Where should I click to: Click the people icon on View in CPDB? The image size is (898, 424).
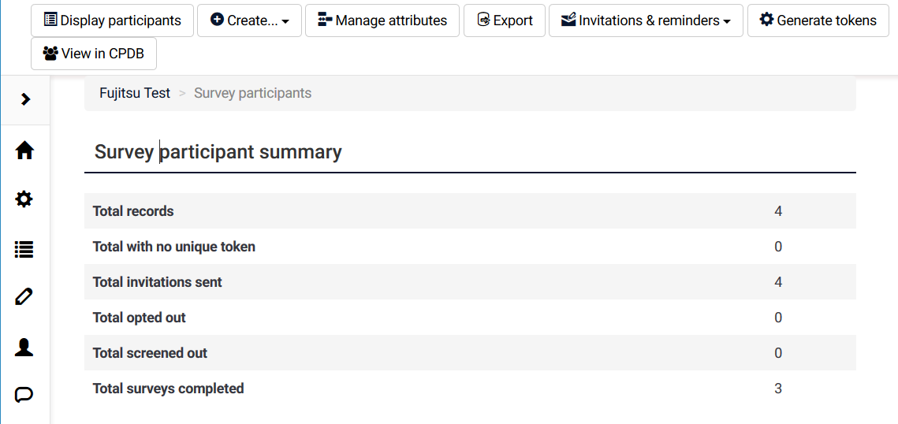tap(50, 54)
